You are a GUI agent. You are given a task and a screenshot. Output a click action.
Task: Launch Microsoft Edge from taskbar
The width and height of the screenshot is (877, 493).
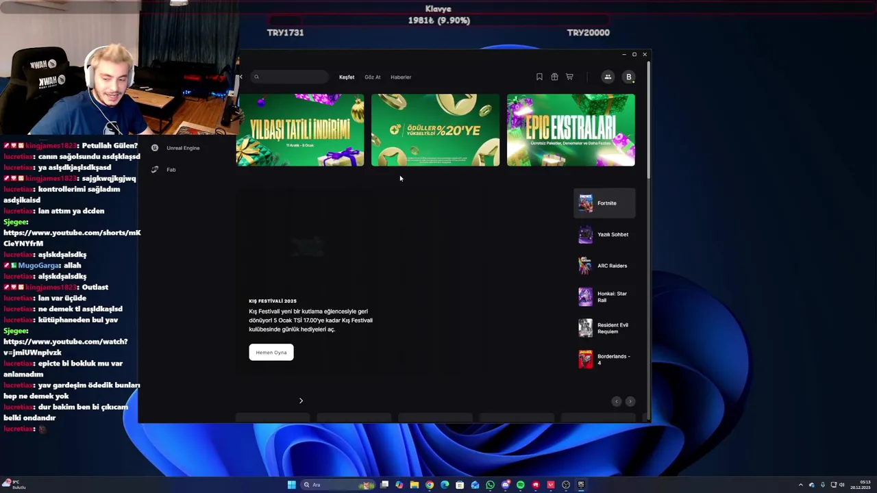pos(445,485)
